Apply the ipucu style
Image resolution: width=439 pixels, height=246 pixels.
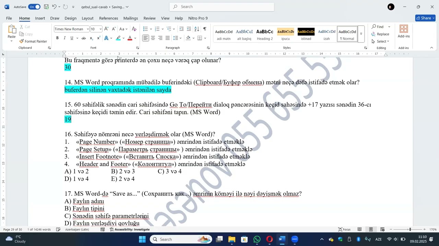click(285, 34)
